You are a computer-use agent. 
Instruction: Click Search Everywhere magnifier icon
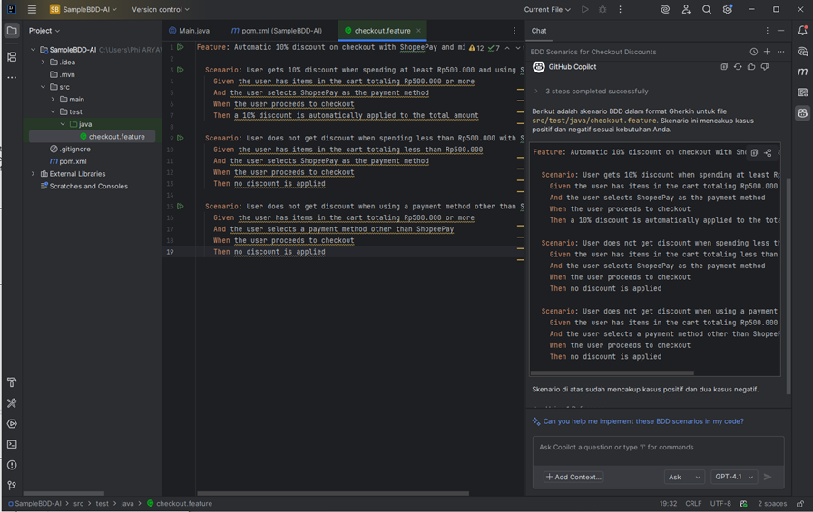[x=707, y=10]
